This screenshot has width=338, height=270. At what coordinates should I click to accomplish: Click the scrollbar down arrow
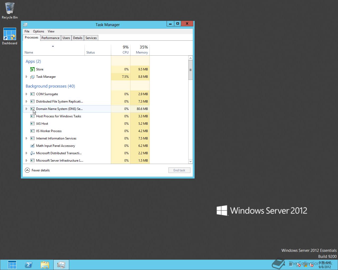[x=190, y=161]
